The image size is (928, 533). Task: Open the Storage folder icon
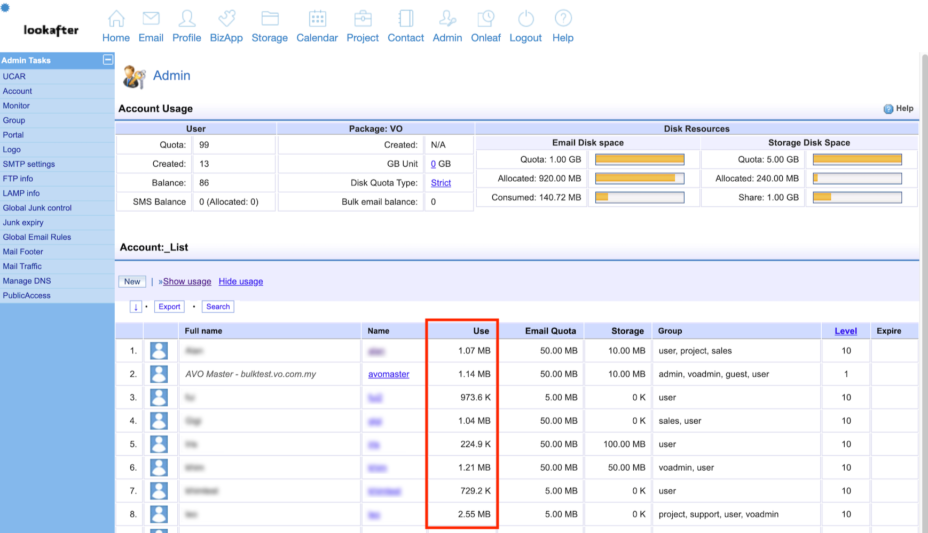pos(270,19)
